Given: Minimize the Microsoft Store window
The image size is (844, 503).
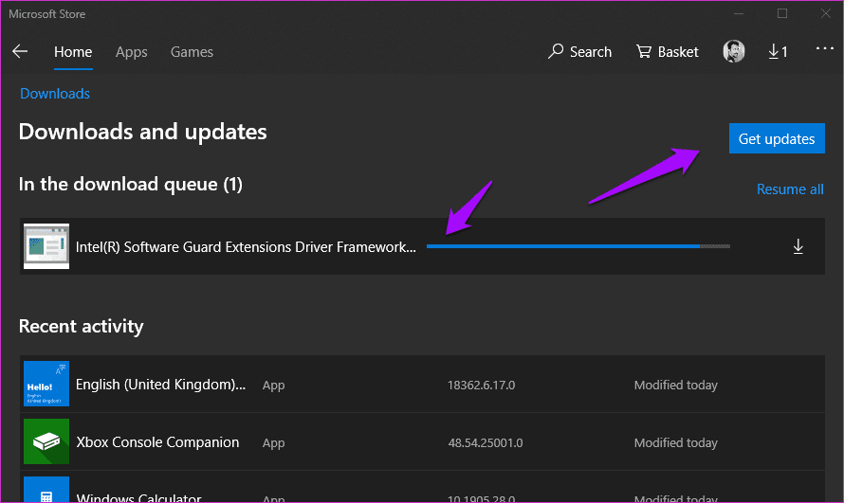Looking at the screenshot, I should pos(739,14).
